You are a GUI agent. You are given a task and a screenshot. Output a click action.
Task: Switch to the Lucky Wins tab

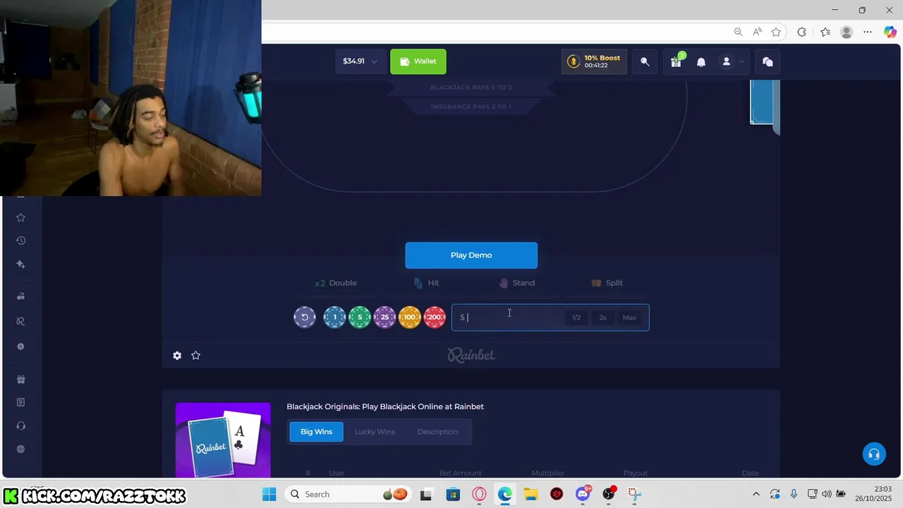375,432
